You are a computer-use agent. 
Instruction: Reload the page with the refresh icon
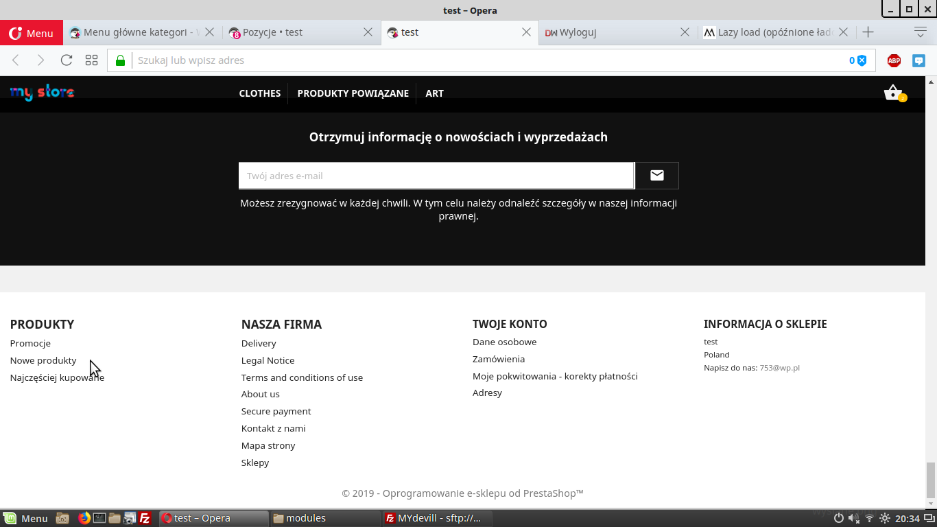[67, 60]
